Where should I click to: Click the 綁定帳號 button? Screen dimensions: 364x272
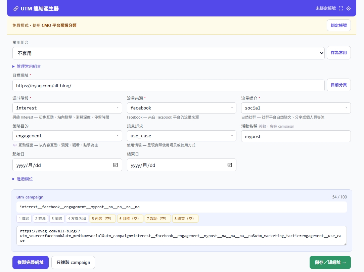click(339, 25)
